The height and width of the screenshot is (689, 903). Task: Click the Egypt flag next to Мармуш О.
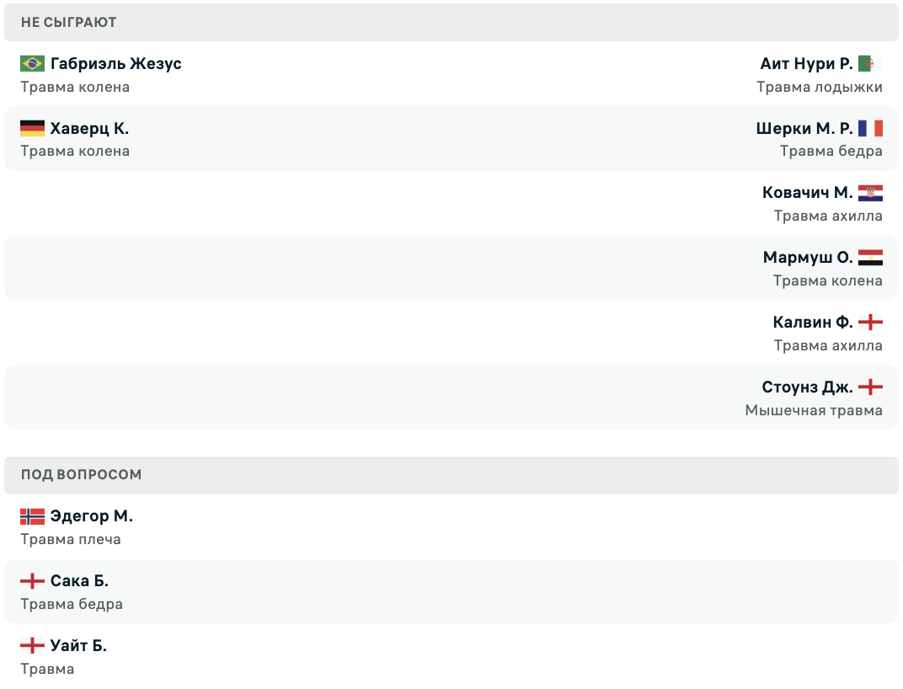coord(870,257)
